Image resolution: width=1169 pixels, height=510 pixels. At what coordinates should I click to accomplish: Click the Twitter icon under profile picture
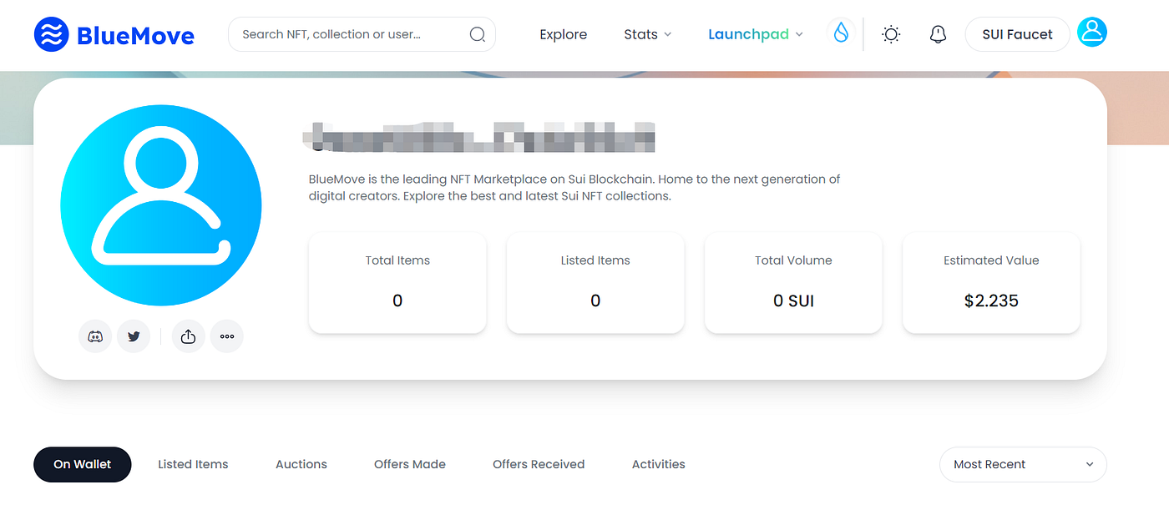134,336
